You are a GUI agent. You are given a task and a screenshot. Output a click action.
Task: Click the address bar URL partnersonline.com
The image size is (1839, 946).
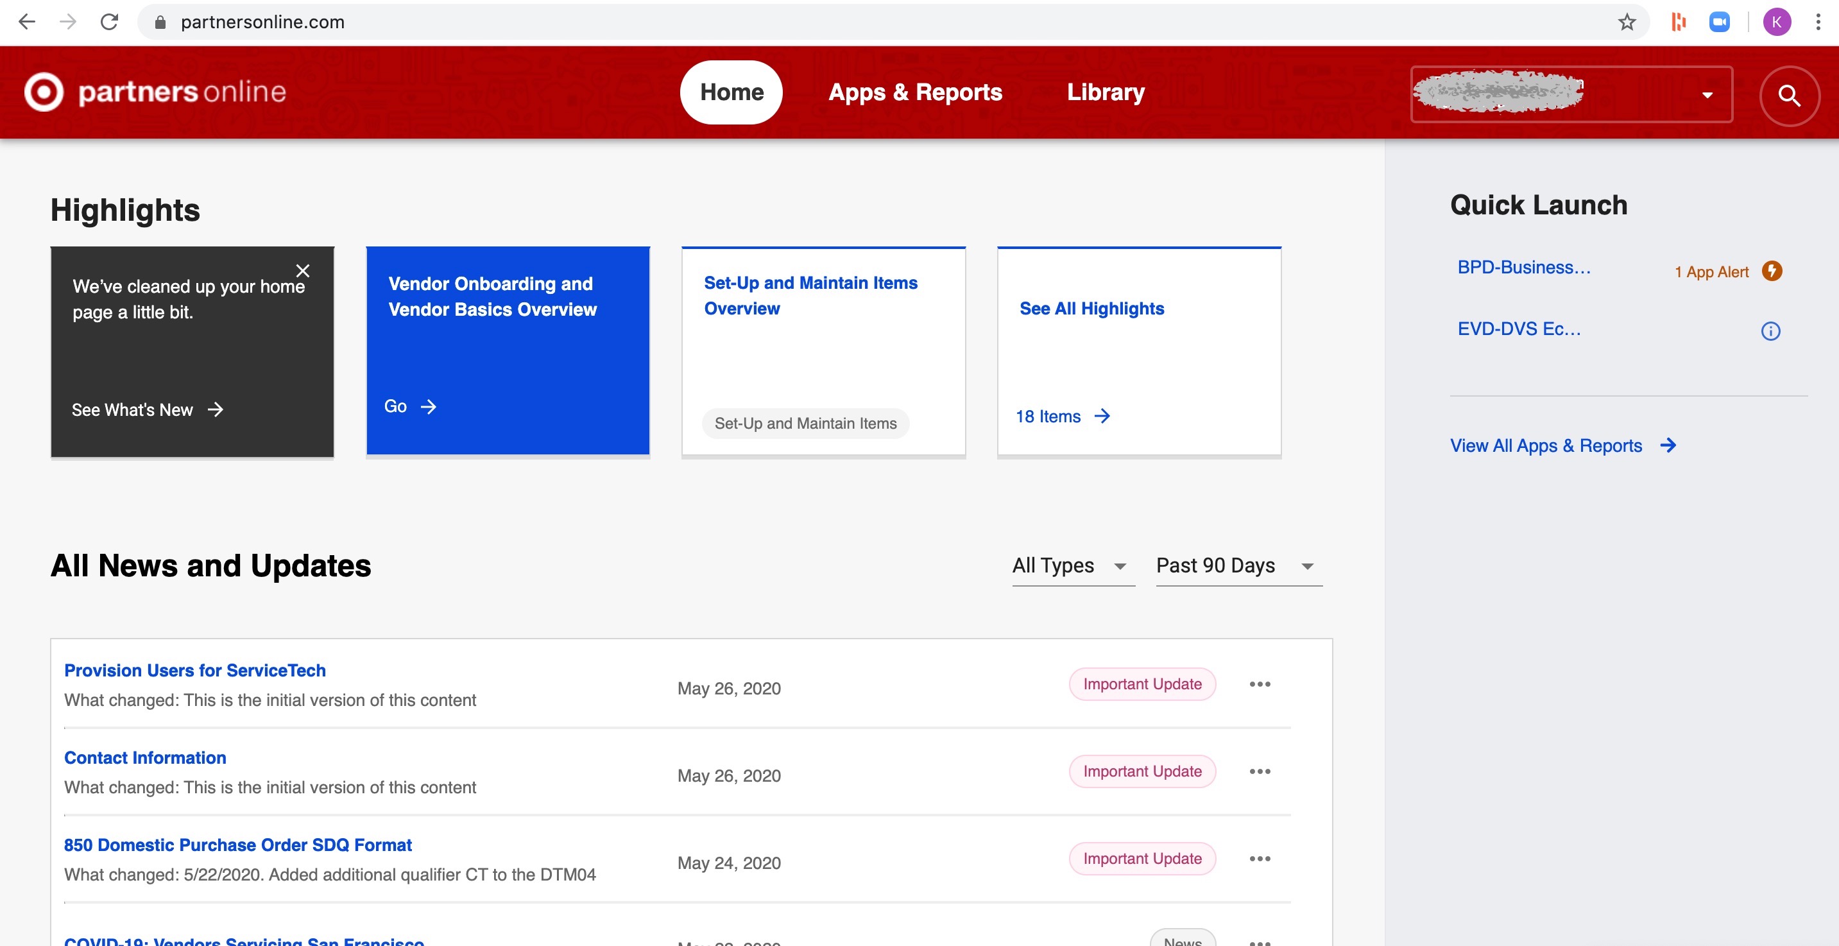(x=262, y=22)
